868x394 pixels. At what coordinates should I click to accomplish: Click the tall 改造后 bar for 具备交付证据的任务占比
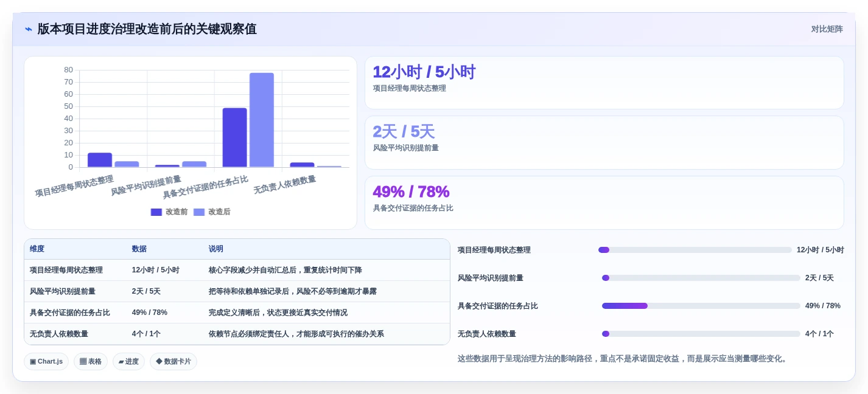(x=262, y=120)
